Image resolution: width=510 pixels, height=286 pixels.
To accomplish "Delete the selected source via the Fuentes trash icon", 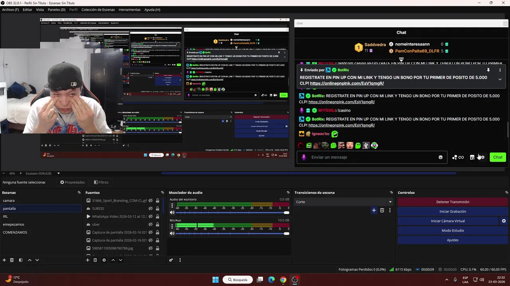I will click(x=95, y=260).
